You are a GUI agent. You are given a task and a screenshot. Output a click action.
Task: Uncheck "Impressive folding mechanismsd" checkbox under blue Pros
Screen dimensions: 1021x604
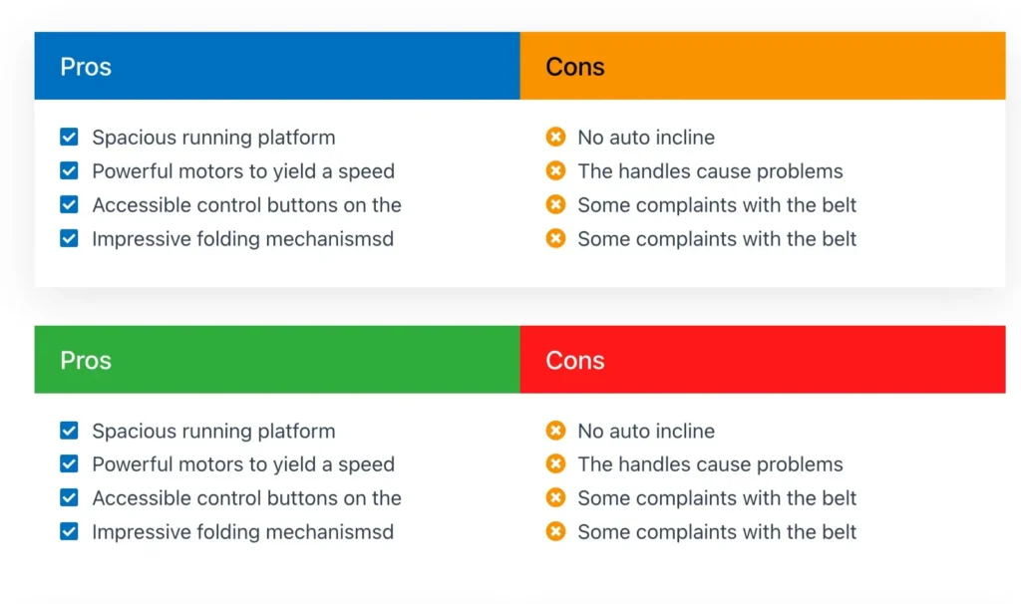[69, 239]
